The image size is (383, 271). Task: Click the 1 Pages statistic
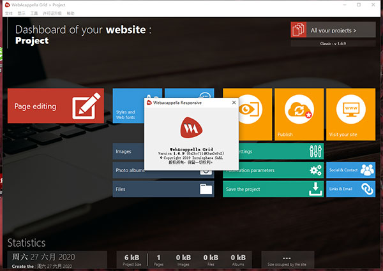(158, 260)
